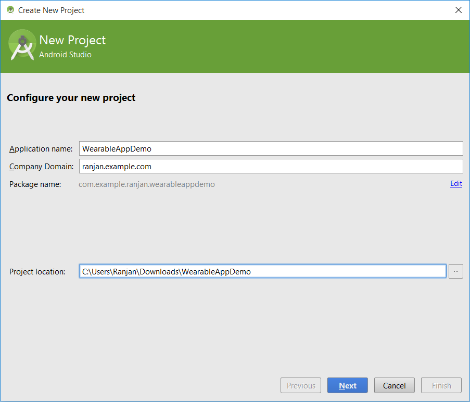Focus the Application name text field
470x402 pixels.
[271, 148]
